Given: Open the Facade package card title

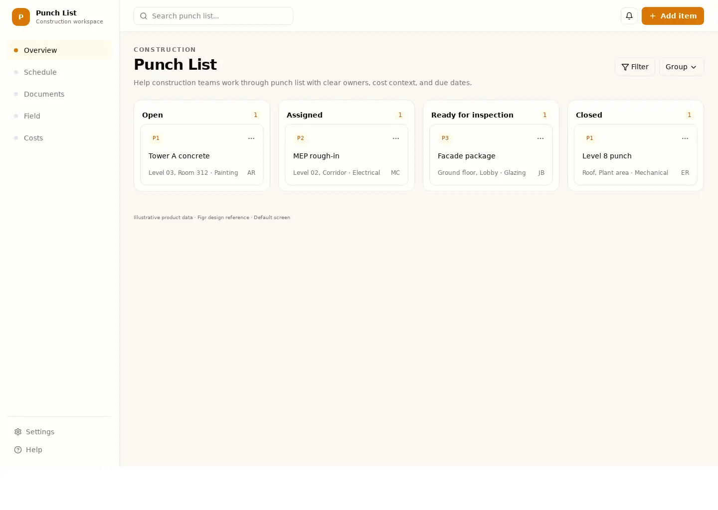Looking at the screenshot, I should coord(467,156).
